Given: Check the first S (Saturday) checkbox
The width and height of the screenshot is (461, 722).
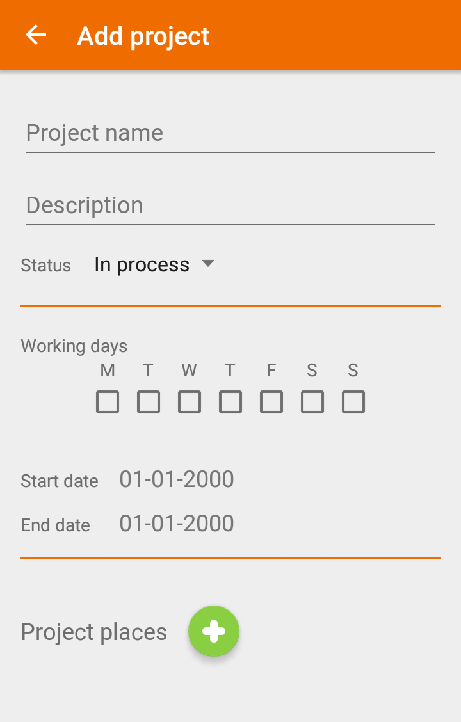Looking at the screenshot, I should [312, 402].
